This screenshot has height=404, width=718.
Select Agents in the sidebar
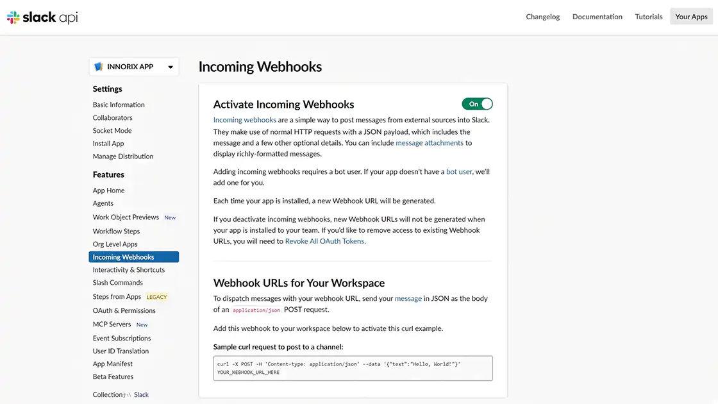[x=103, y=203]
